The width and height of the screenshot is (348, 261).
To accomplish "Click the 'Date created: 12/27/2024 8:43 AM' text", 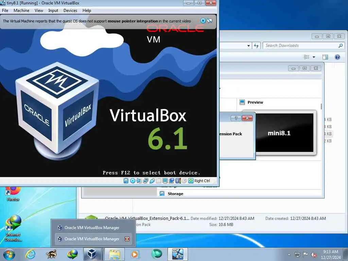I will [x=296, y=219].
